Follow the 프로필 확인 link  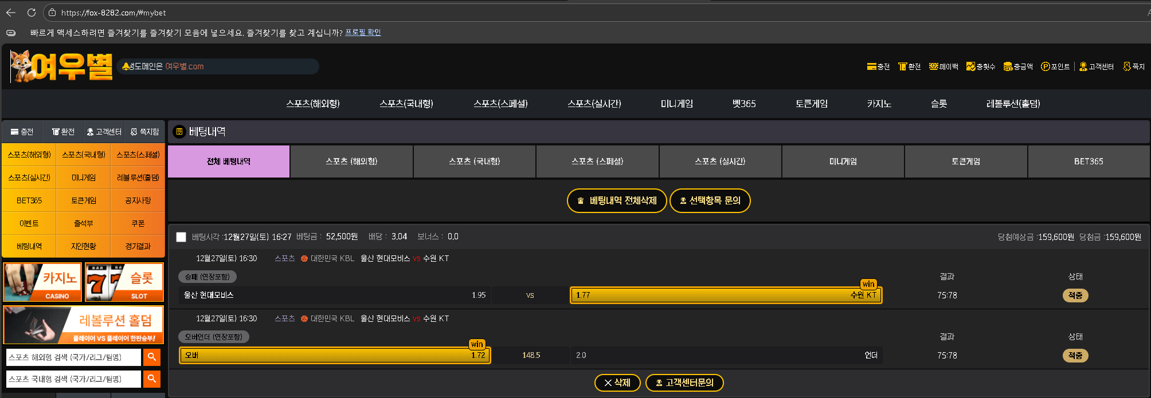pos(363,33)
